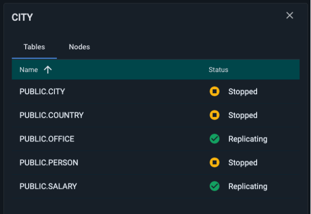Switch to the Nodes tab

(x=79, y=47)
